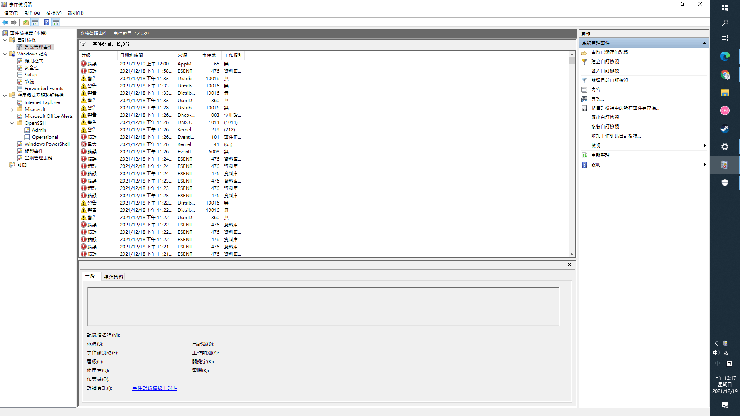Open taskbar Search
This screenshot has width=740, height=416.
tap(725, 23)
